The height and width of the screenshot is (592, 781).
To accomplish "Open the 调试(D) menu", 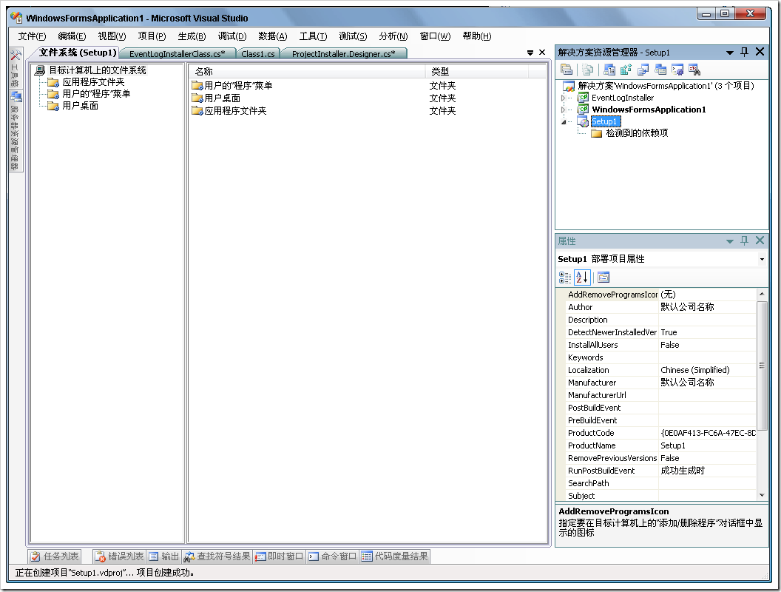I will tap(232, 36).
